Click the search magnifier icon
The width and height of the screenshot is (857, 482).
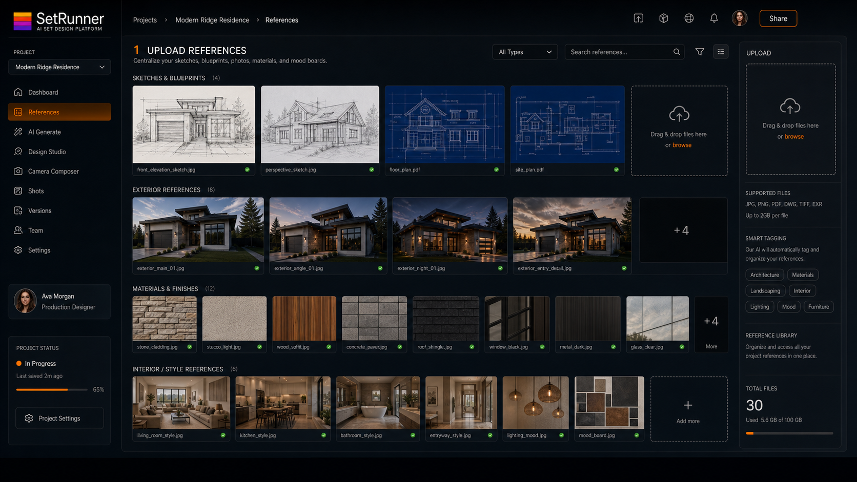point(677,52)
